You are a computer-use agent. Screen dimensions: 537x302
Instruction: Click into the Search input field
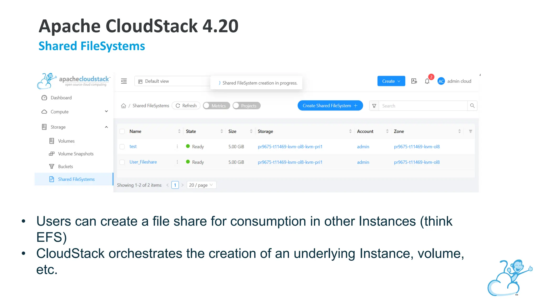pos(423,106)
